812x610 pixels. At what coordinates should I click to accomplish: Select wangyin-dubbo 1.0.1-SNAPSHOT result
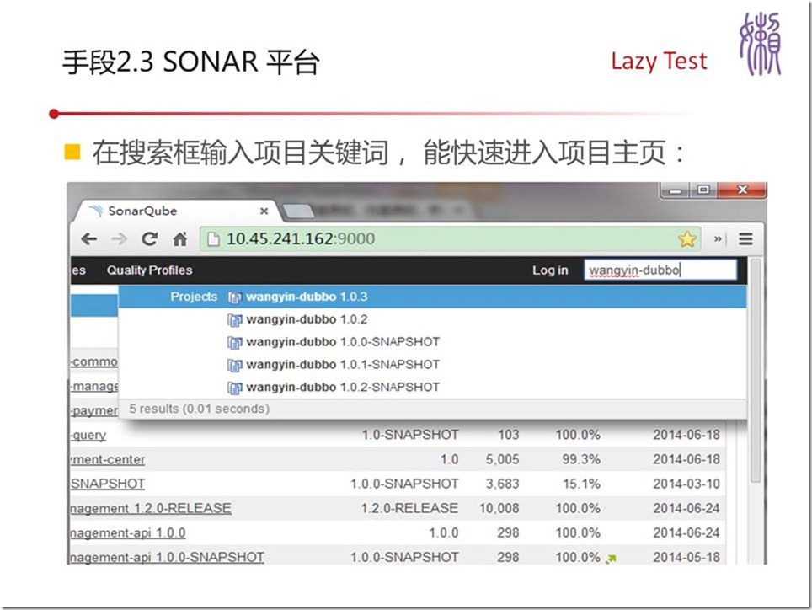point(432,365)
